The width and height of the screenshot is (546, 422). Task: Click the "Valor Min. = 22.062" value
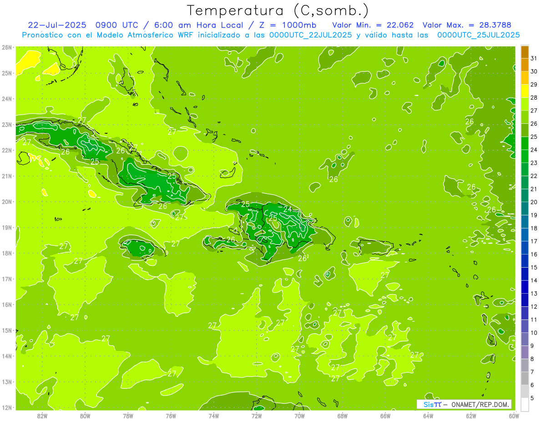pyautogui.click(x=373, y=25)
